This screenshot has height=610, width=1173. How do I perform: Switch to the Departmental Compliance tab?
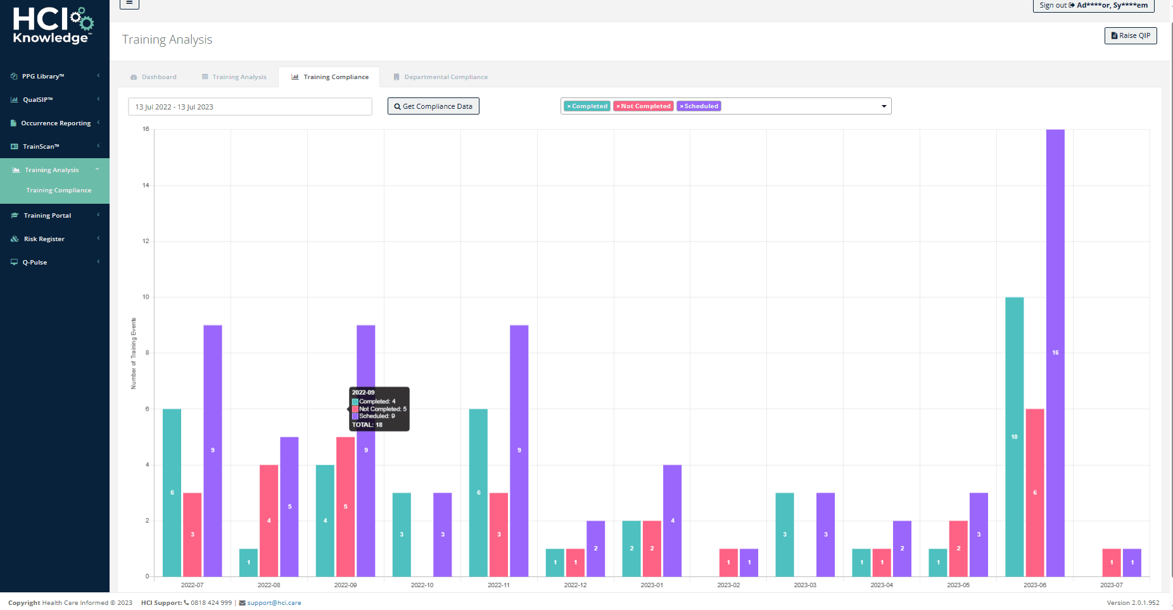pyautogui.click(x=445, y=77)
